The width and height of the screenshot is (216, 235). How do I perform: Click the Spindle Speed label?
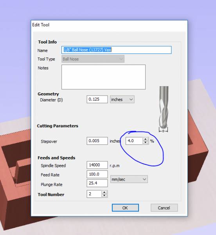(53, 166)
